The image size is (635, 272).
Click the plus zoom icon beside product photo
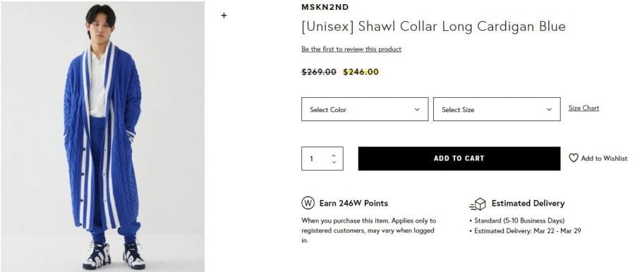tap(224, 16)
